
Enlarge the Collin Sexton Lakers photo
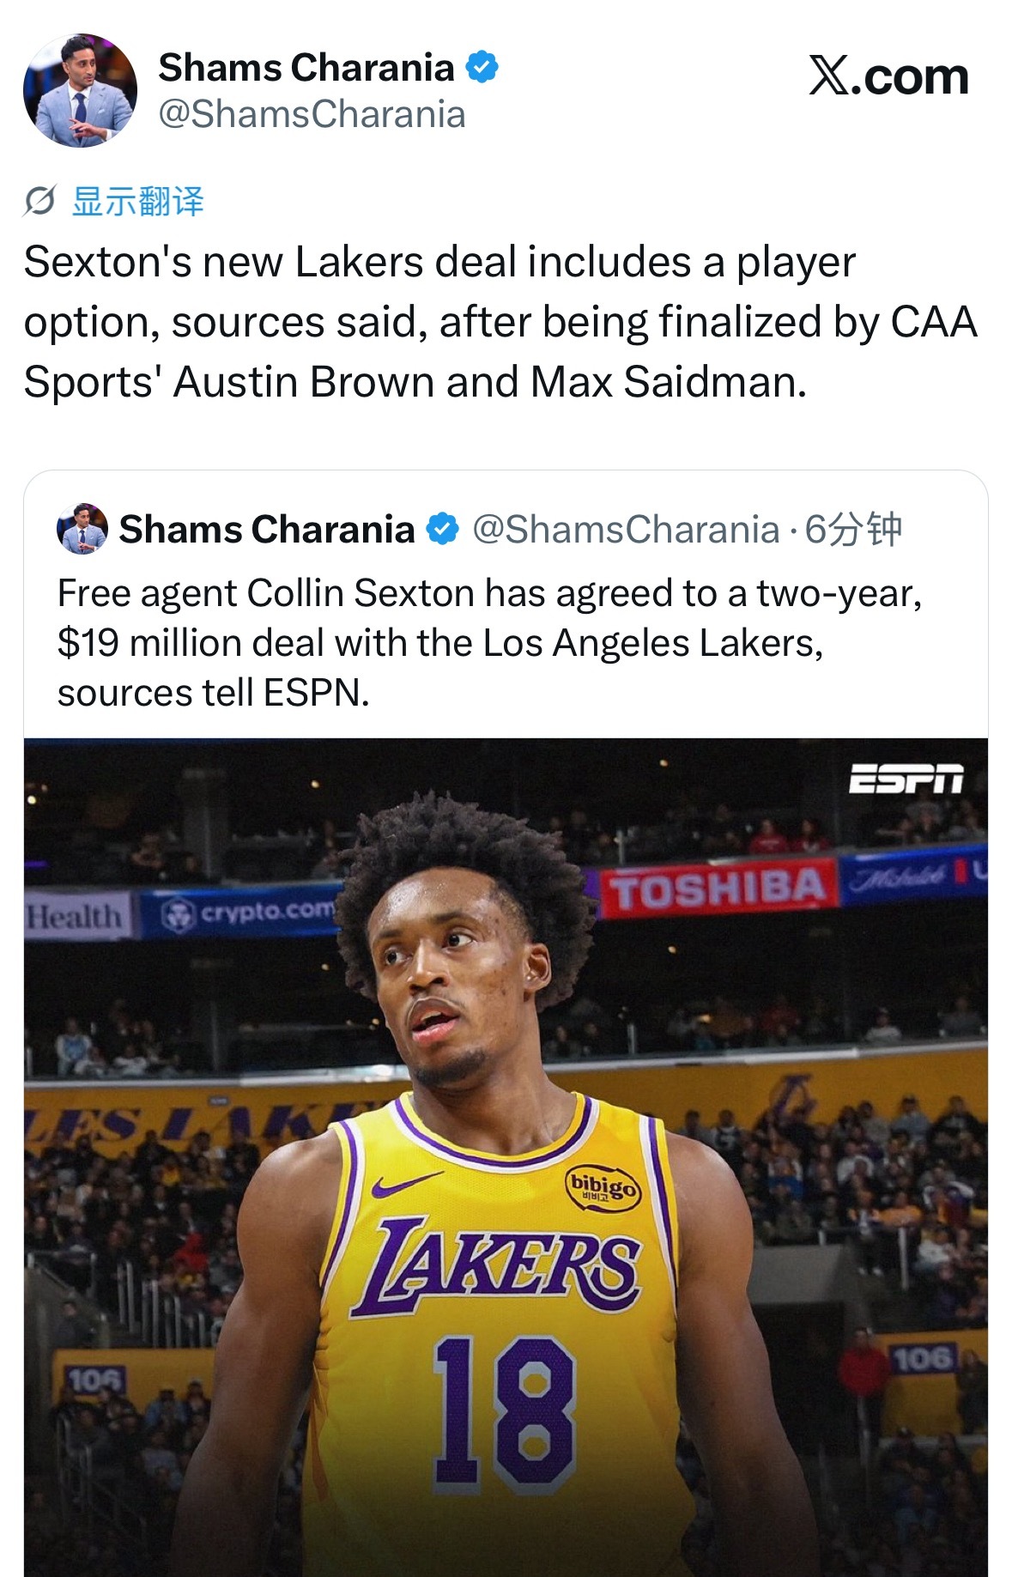[x=506, y=1157]
